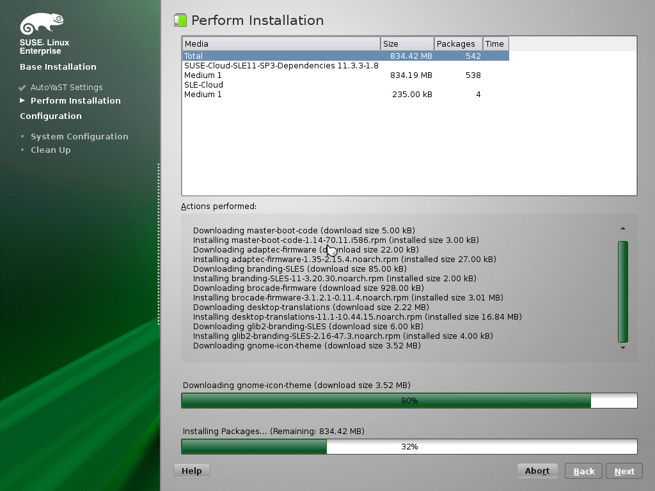Viewport: 655px width, 491px height.
Task: Click System Configuration step in sidebar
Action: (79, 137)
